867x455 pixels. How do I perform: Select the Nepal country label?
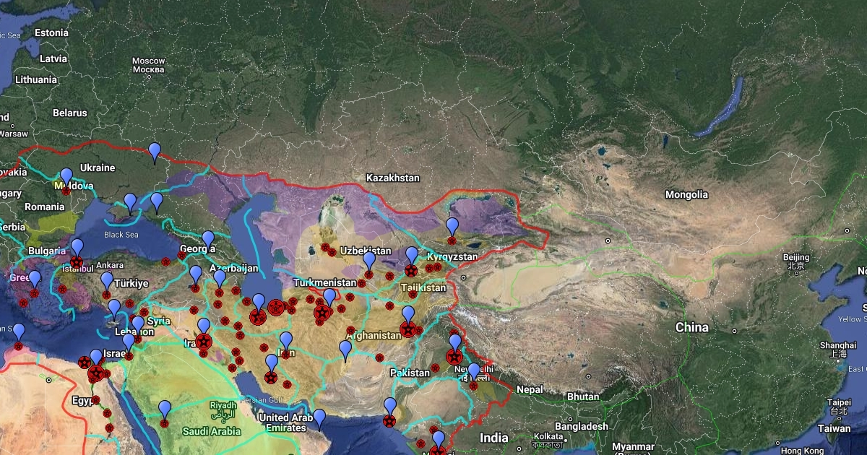pos(530,389)
